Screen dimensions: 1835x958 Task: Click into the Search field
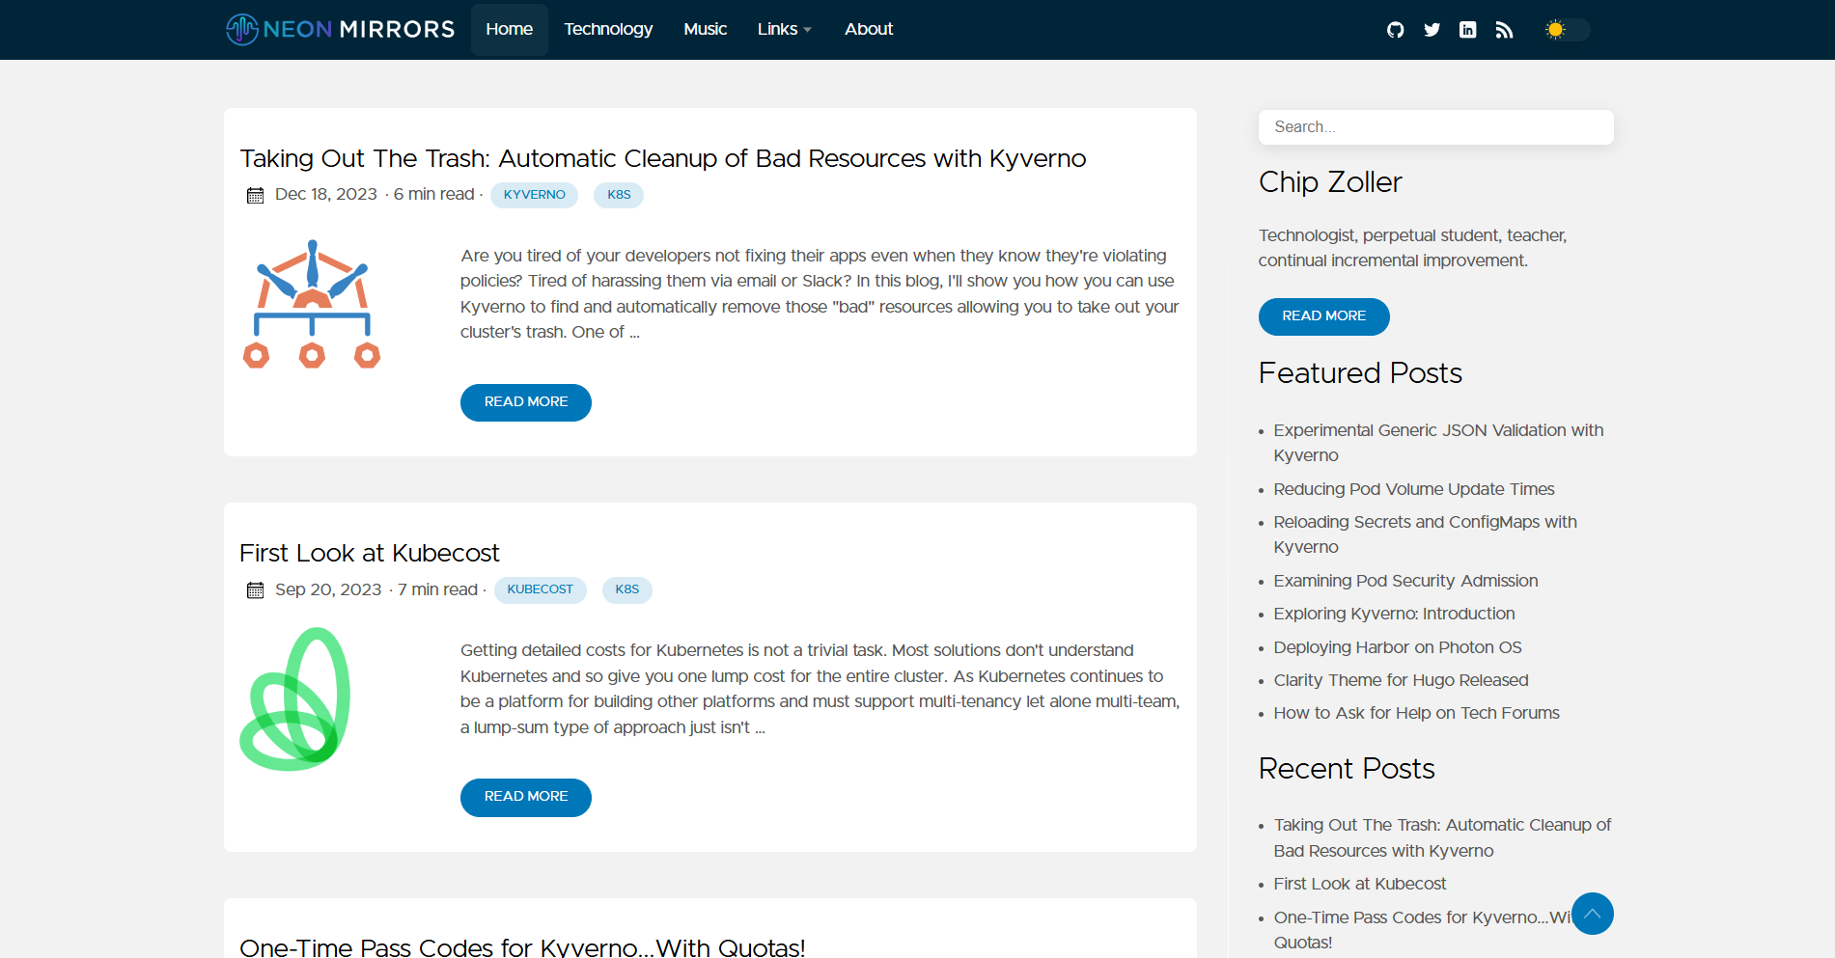click(x=1435, y=127)
